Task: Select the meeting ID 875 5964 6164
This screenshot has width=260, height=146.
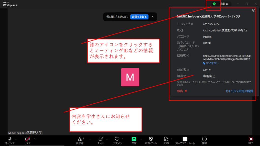Action: (211, 24)
